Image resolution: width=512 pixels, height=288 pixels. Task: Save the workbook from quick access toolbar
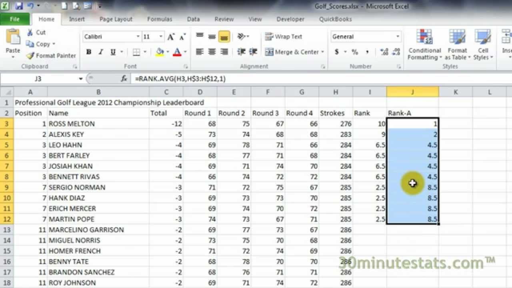(x=18, y=6)
